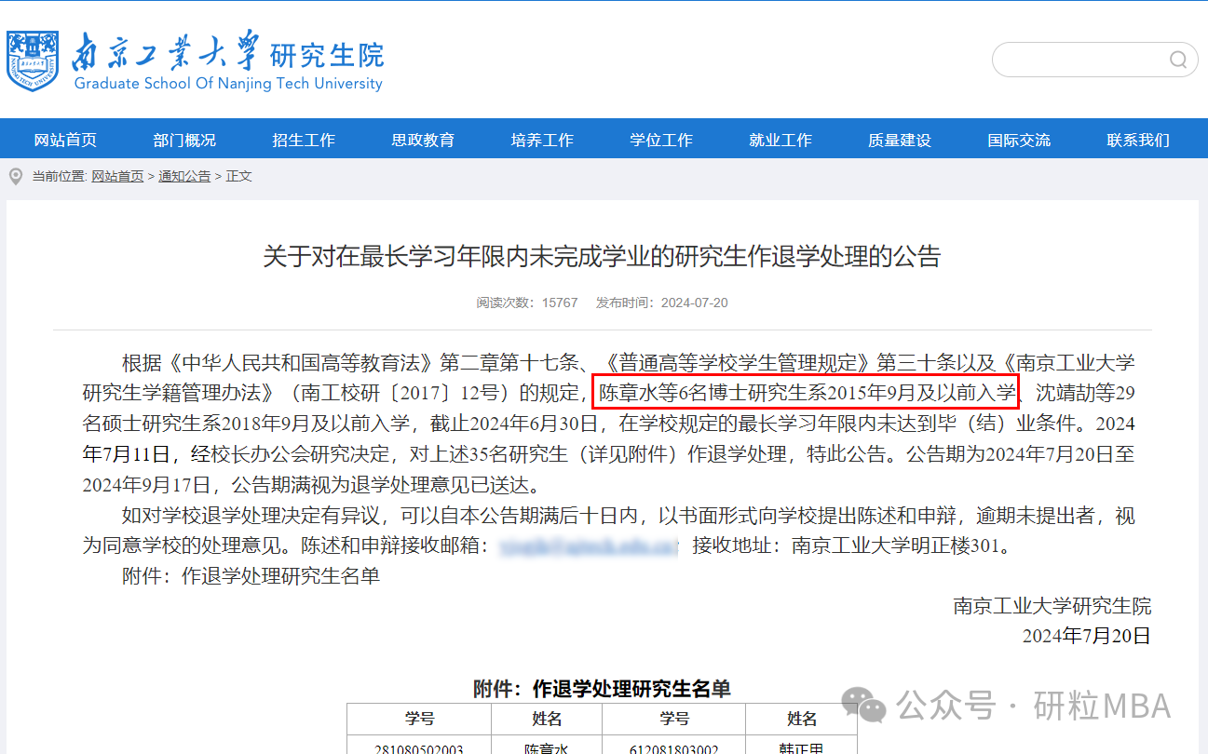Go to 联系我们 page
Viewport: 1208px width, 754px height.
pos(1138,140)
